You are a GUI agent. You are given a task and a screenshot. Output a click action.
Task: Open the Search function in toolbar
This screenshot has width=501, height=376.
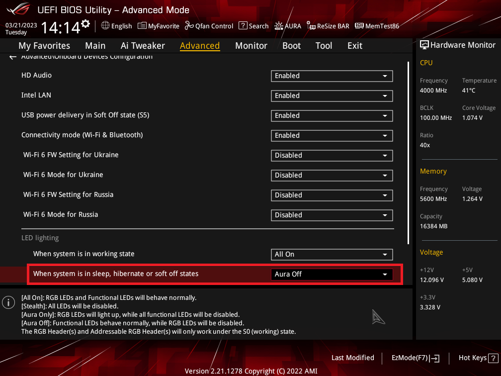(x=253, y=26)
